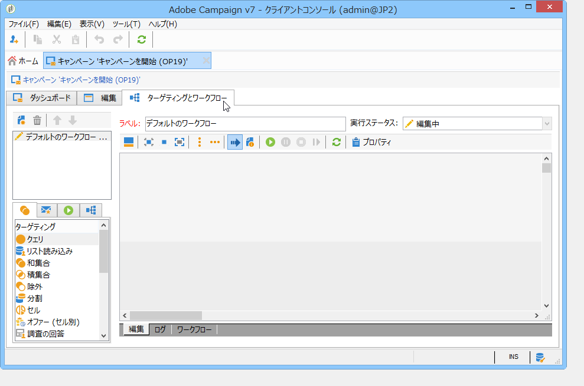Select the 積集合 activity

tap(57, 275)
